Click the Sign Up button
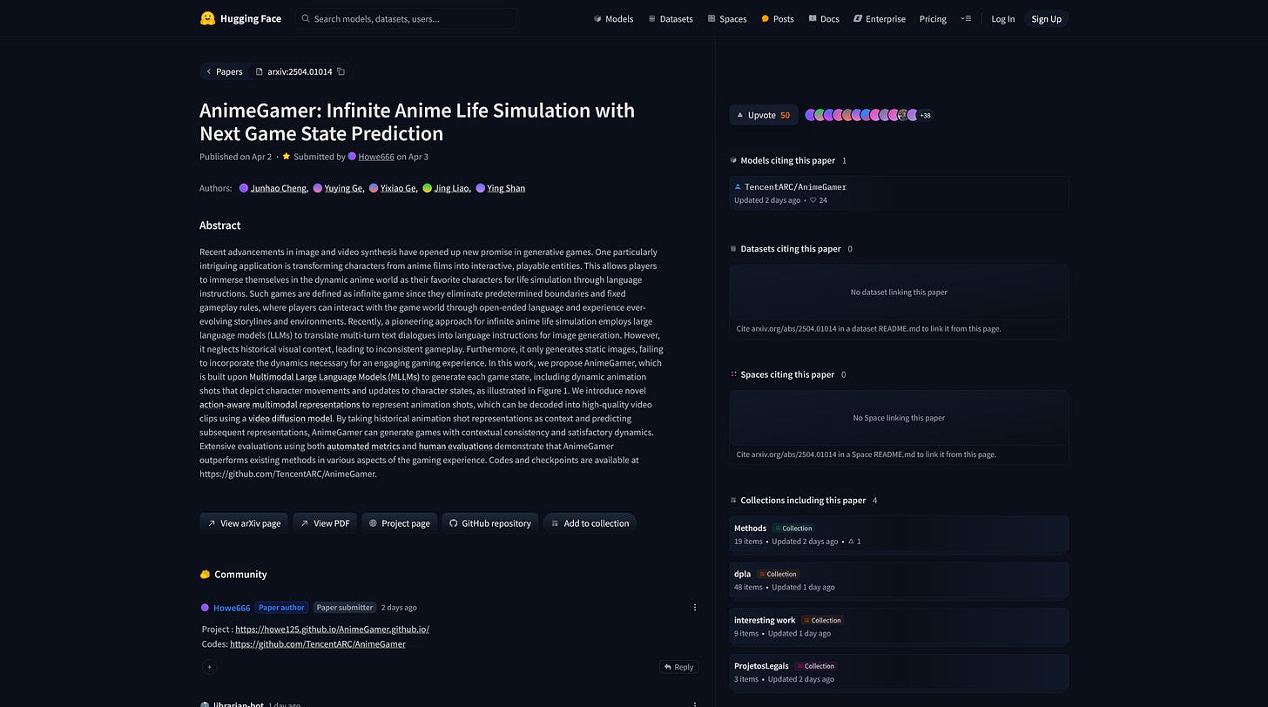This screenshot has height=707, width=1268. point(1046,18)
